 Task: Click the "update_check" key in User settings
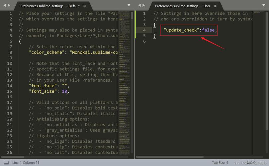tap(181, 30)
